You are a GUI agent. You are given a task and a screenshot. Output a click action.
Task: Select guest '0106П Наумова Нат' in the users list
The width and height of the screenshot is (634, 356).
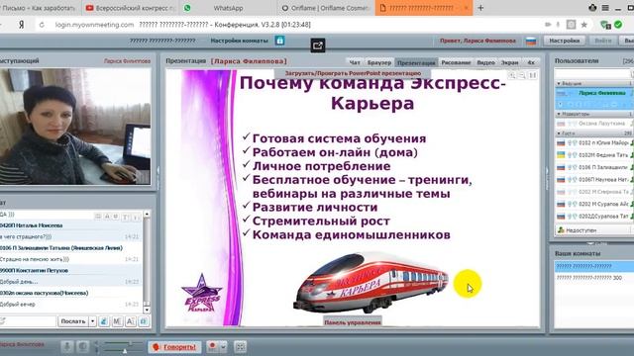[594, 179]
